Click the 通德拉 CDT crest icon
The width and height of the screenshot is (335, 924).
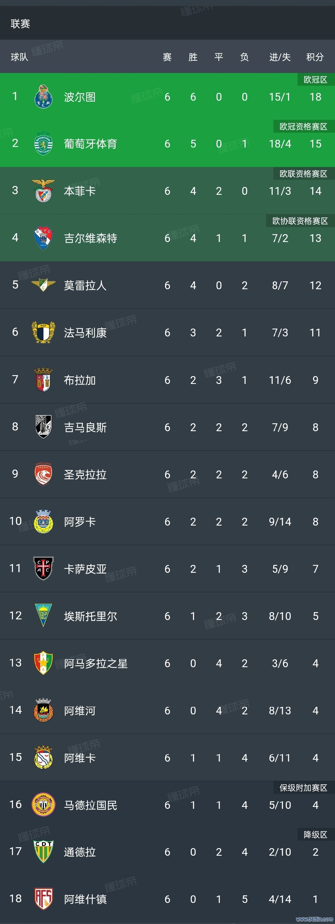43,852
